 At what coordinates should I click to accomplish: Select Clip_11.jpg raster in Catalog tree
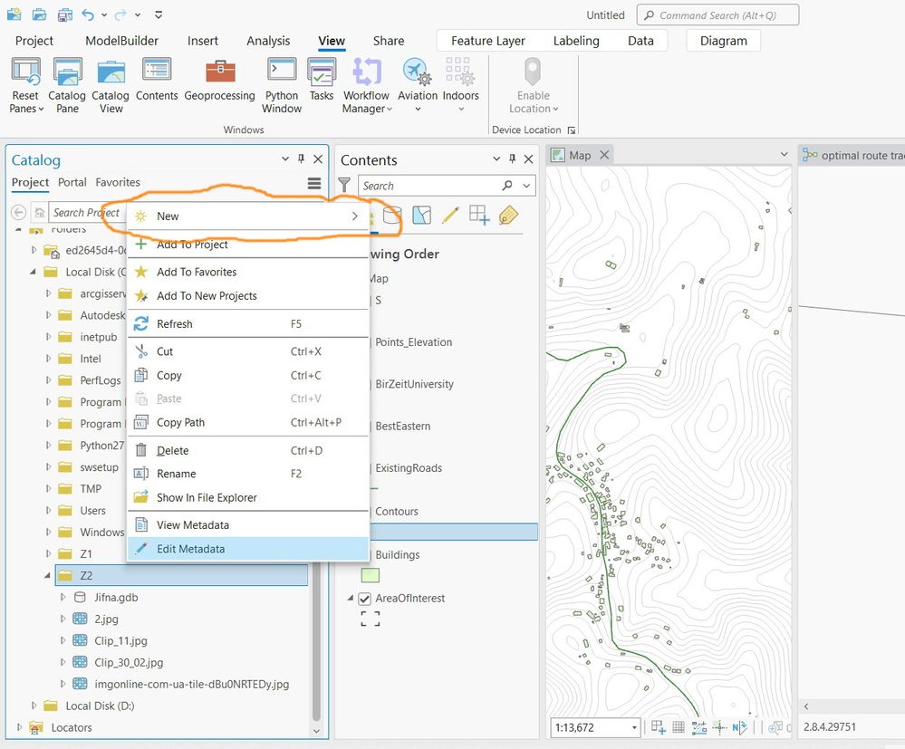pos(119,640)
